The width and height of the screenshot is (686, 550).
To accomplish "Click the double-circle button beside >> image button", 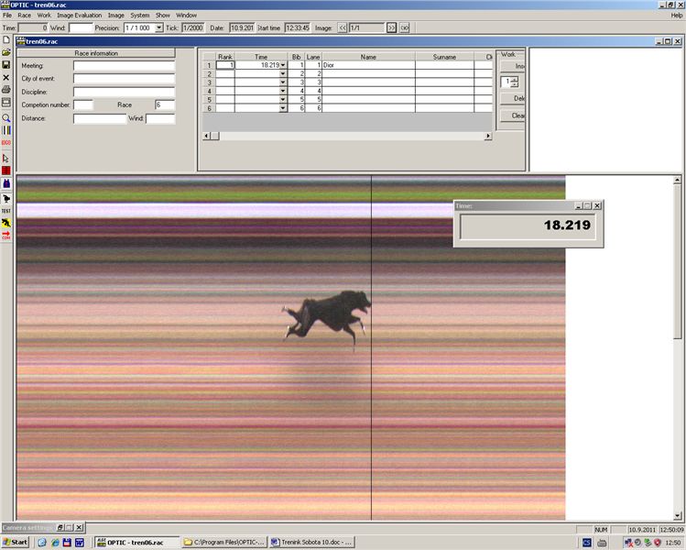I will point(405,27).
